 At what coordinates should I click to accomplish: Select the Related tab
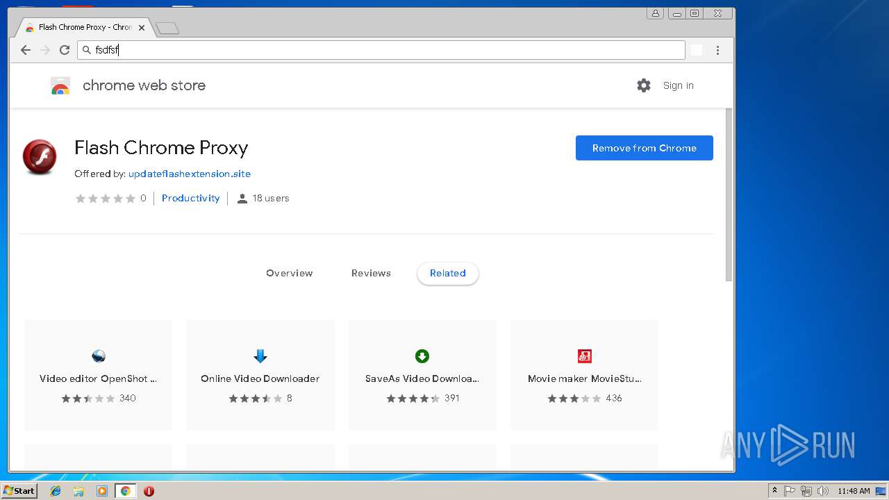pos(448,273)
